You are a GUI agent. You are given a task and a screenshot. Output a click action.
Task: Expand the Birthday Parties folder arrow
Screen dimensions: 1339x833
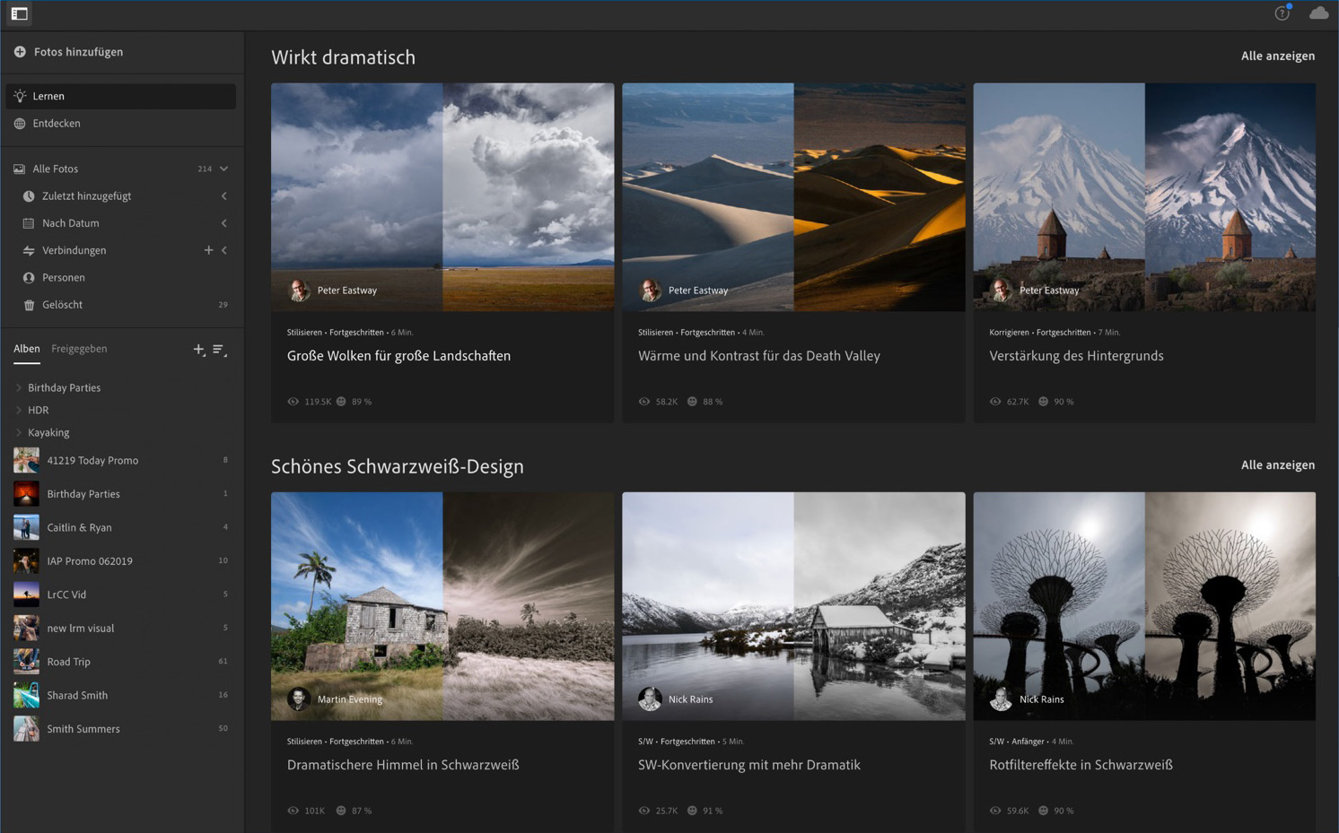[19, 388]
